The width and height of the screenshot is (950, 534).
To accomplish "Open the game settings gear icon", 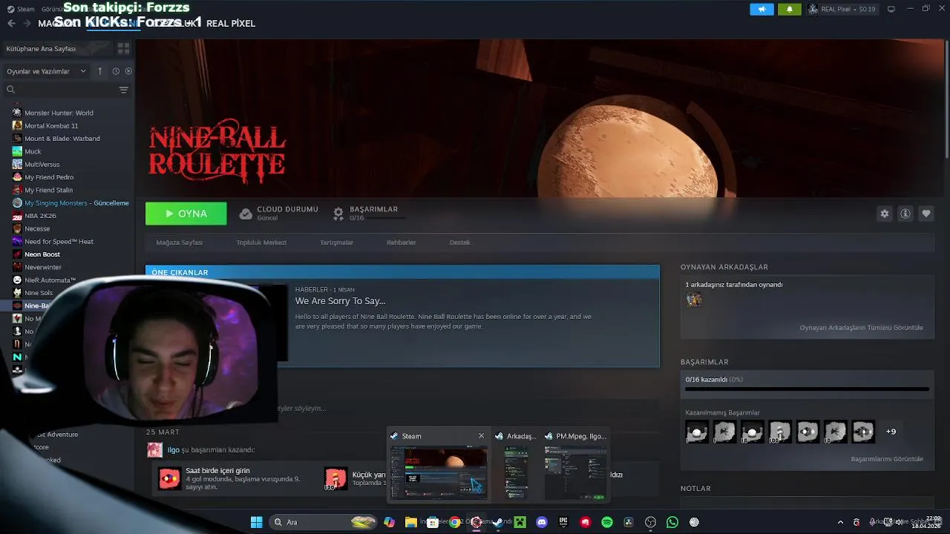I will click(x=885, y=214).
